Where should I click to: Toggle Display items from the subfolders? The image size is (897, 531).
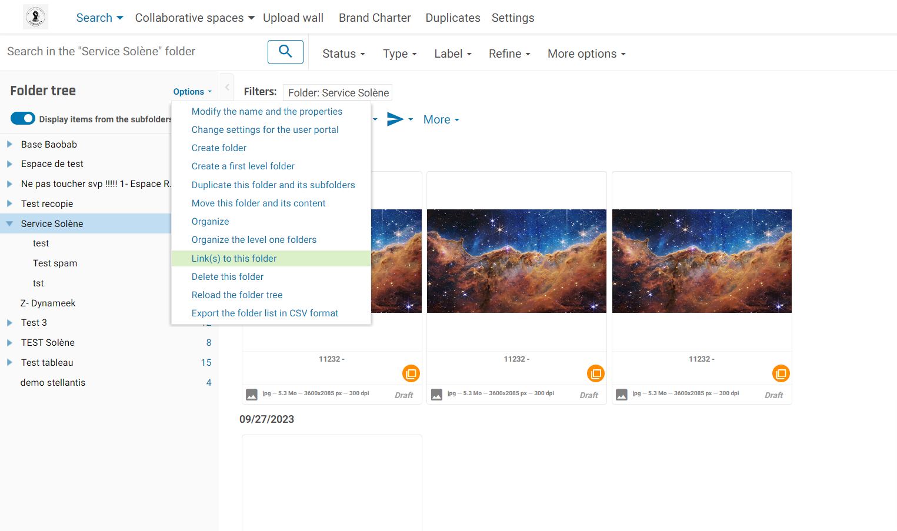click(23, 119)
